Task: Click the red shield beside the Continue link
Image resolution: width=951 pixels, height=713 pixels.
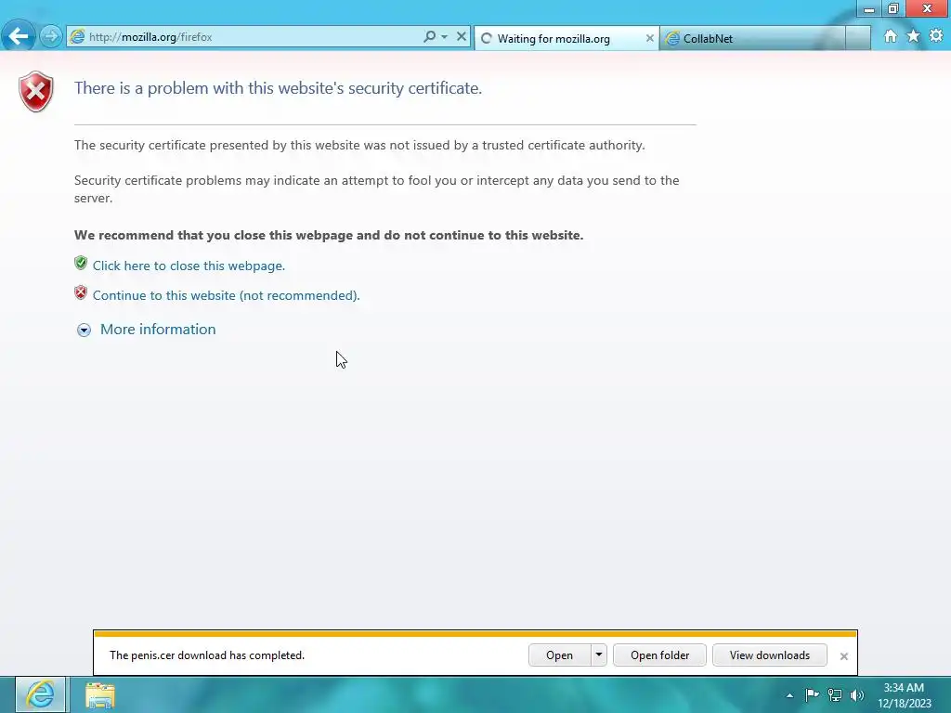Action: pyautogui.click(x=81, y=292)
